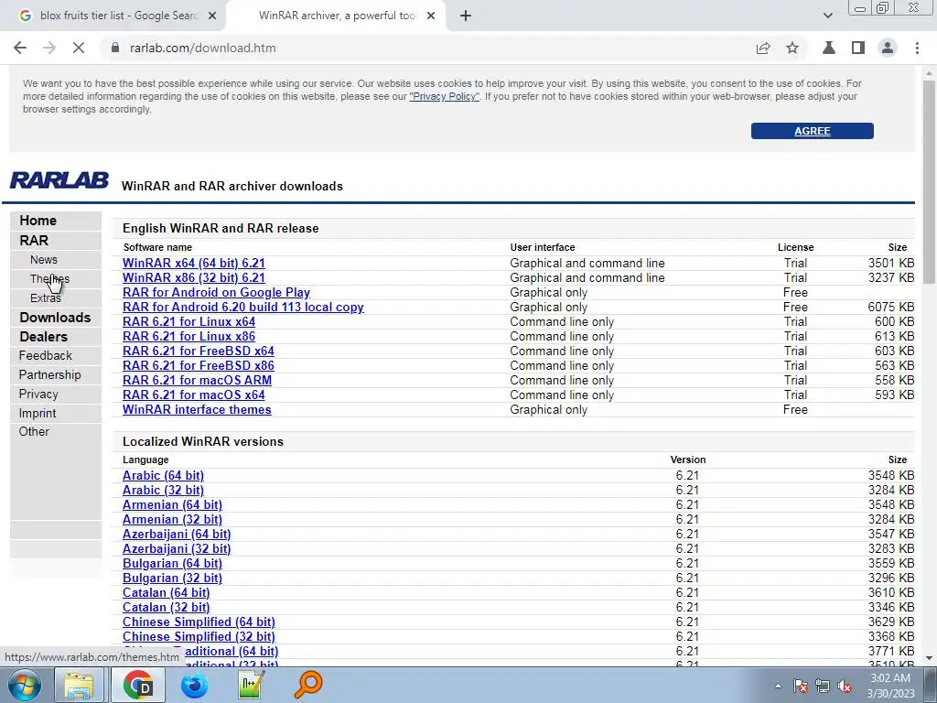
Task: Open the Chrome profile avatar
Action: point(888,48)
